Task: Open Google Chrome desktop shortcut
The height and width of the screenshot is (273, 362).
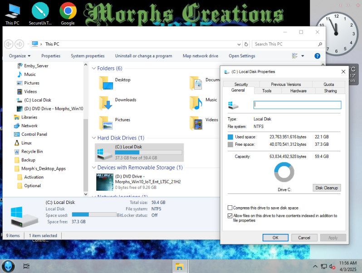Action: tap(68, 14)
